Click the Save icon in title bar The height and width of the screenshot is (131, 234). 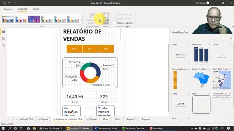[x=4, y=3]
